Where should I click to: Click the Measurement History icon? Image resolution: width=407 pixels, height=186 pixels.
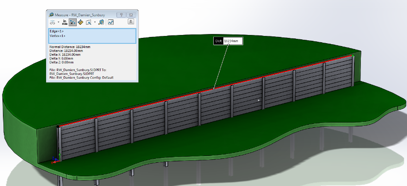pyautogui.click(x=101, y=22)
